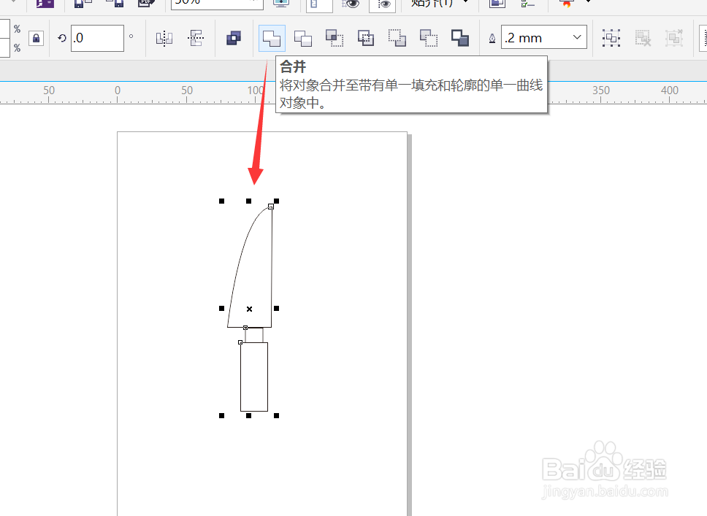Click the Ungroup All objects icon
The height and width of the screenshot is (516, 707).
tap(674, 38)
